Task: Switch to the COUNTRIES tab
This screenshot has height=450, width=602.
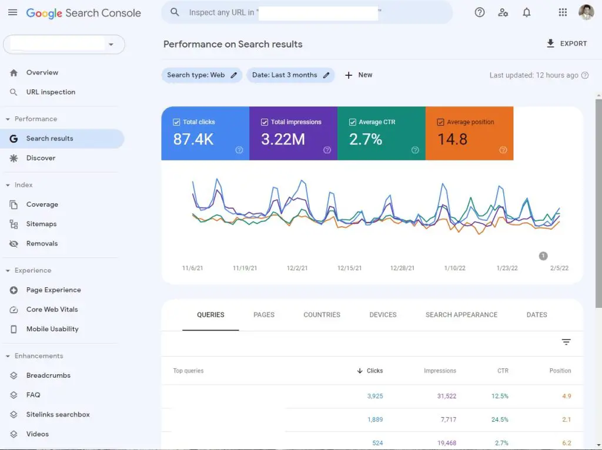Action: click(x=322, y=315)
